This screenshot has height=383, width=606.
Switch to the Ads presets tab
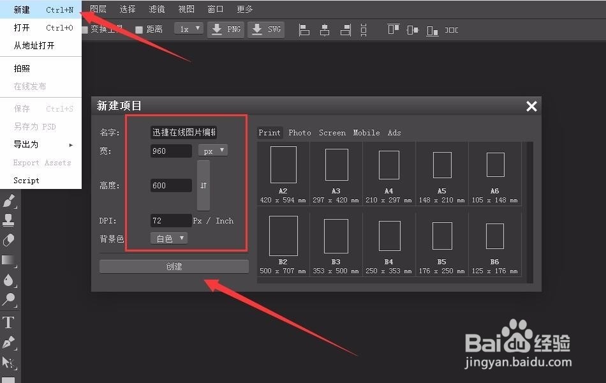[394, 133]
